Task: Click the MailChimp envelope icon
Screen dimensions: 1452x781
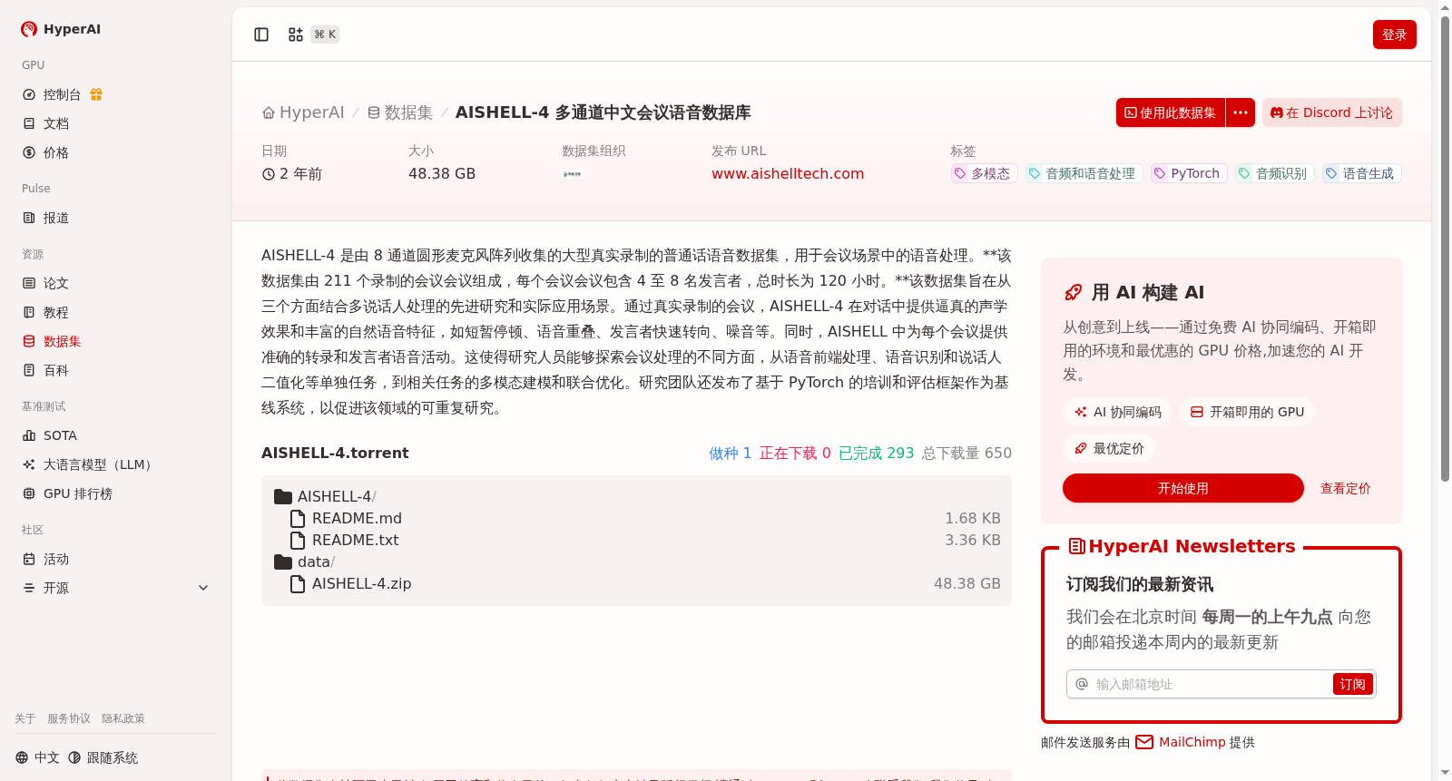Action: tap(1144, 742)
